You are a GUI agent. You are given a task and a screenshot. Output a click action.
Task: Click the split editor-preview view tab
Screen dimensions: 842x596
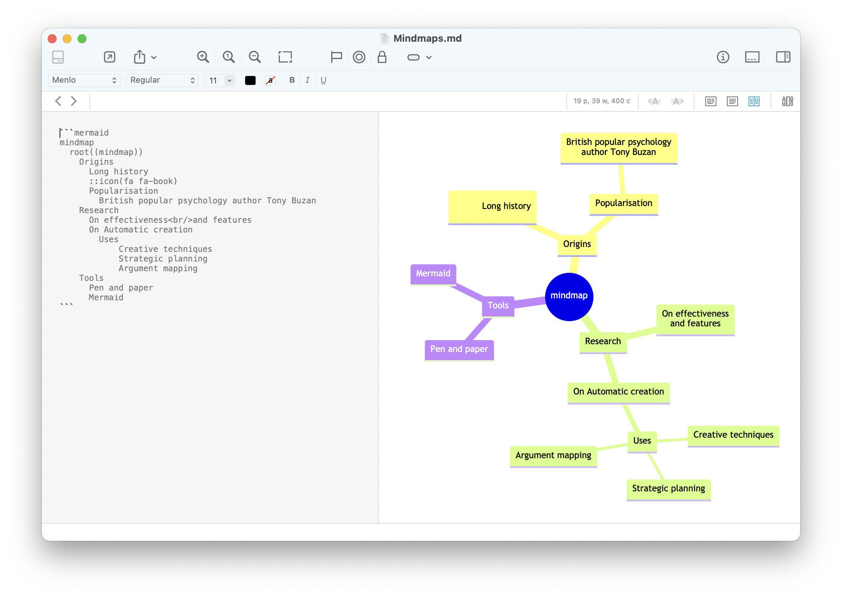pos(753,101)
